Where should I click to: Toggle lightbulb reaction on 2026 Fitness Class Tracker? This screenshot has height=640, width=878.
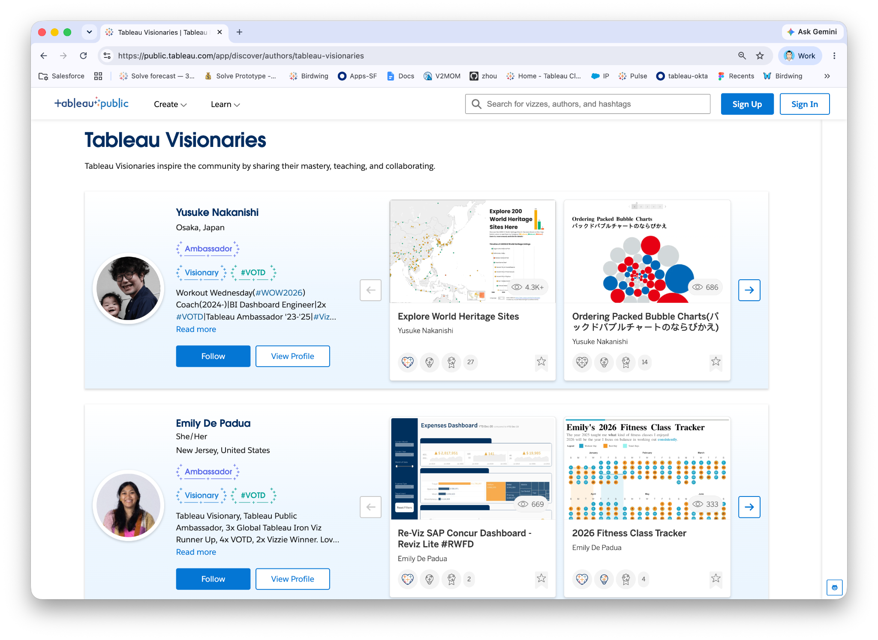click(604, 579)
